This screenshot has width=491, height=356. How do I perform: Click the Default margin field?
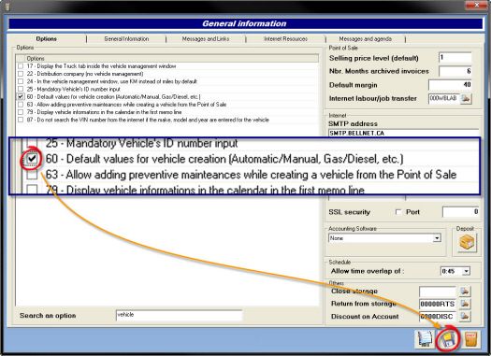tap(450, 85)
